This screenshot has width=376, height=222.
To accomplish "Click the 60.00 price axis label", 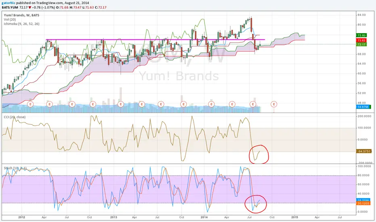I will coord(361,73).
